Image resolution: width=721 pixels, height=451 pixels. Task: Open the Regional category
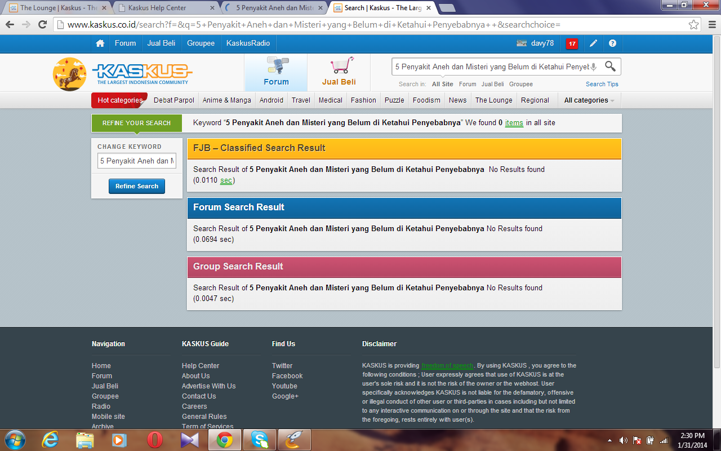(x=535, y=100)
